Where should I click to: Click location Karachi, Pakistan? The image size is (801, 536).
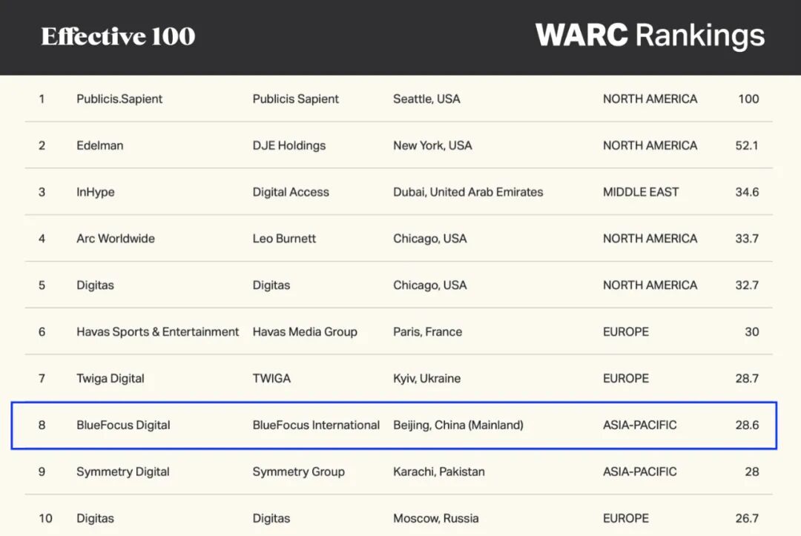click(439, 472)
